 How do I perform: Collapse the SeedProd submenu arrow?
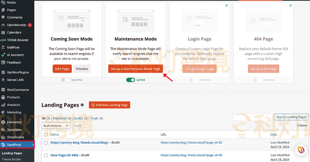click(x=33, y=145)
